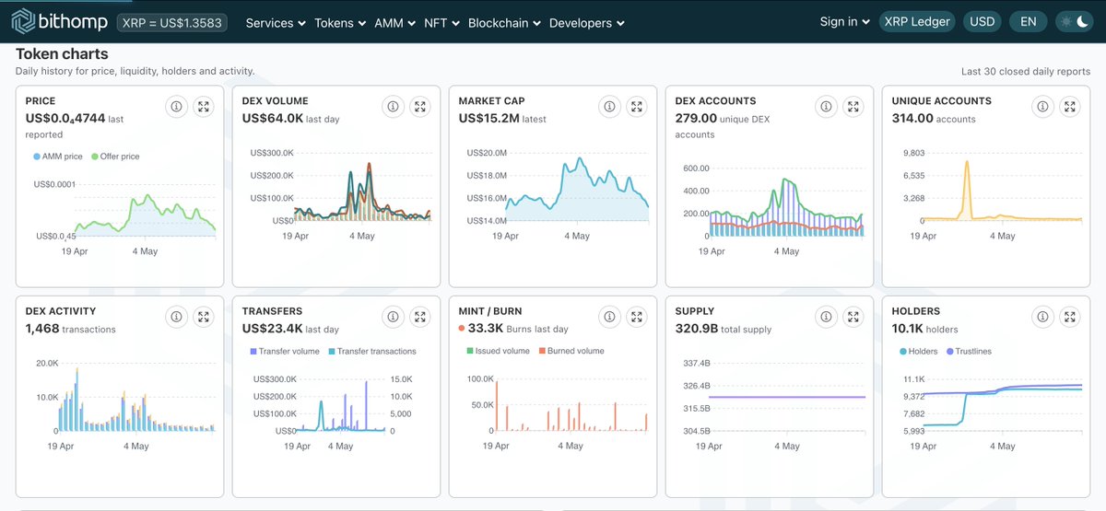The height and width of the screenshot is (511, 1106).
Task: Change language via EN button
Action: click(x=1029, y=21)
